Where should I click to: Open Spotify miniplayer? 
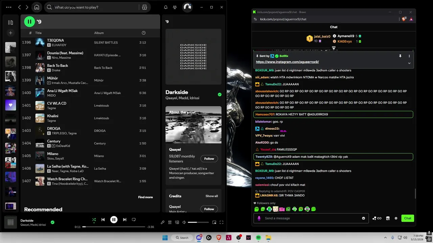click(x=214, y=222)
